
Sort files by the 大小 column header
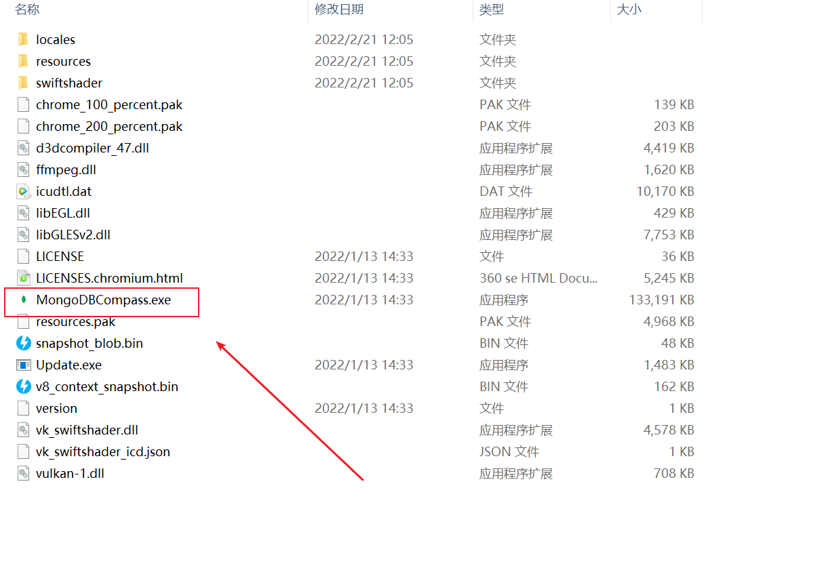(x=629, y=9)
